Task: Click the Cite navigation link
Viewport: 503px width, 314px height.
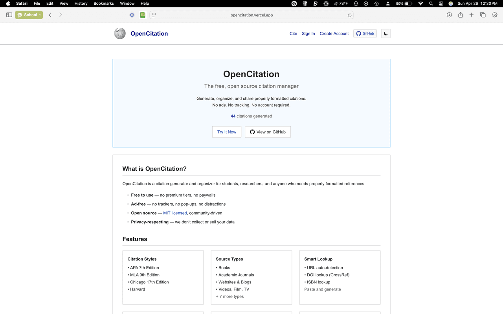Action: coord(294,33)
